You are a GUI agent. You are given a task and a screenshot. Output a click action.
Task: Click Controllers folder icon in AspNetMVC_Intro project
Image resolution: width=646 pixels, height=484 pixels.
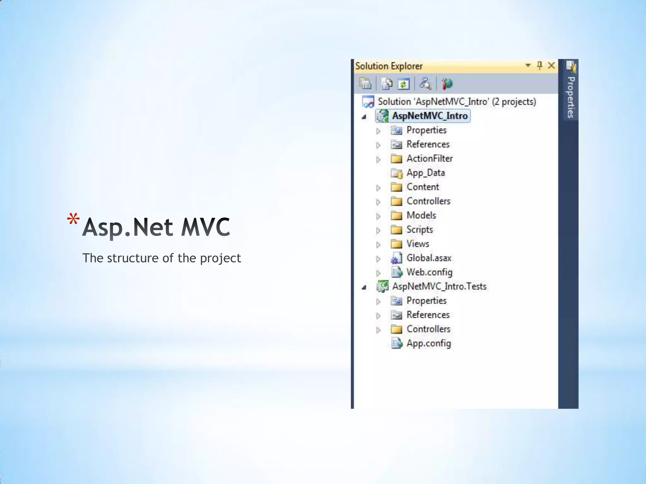(396, 201)
